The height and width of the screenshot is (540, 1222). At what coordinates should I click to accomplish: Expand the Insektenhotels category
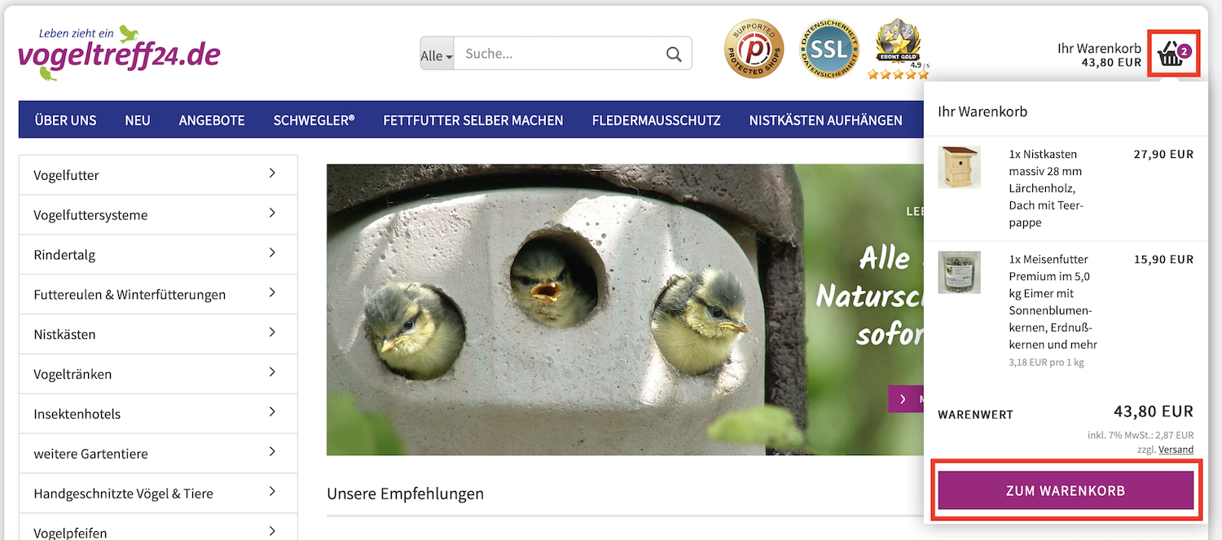click(158, 413)
